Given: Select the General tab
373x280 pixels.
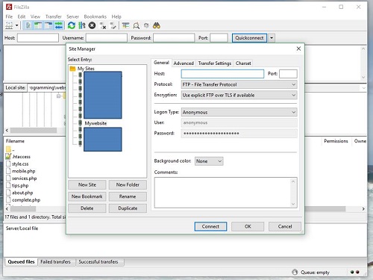Looking at the screenshot, I should (x=161, y=63).
